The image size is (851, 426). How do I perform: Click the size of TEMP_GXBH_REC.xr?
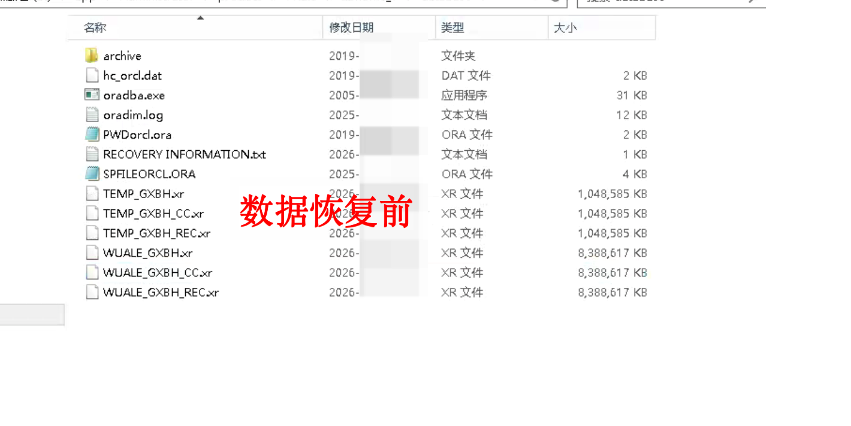pos(612,233)
